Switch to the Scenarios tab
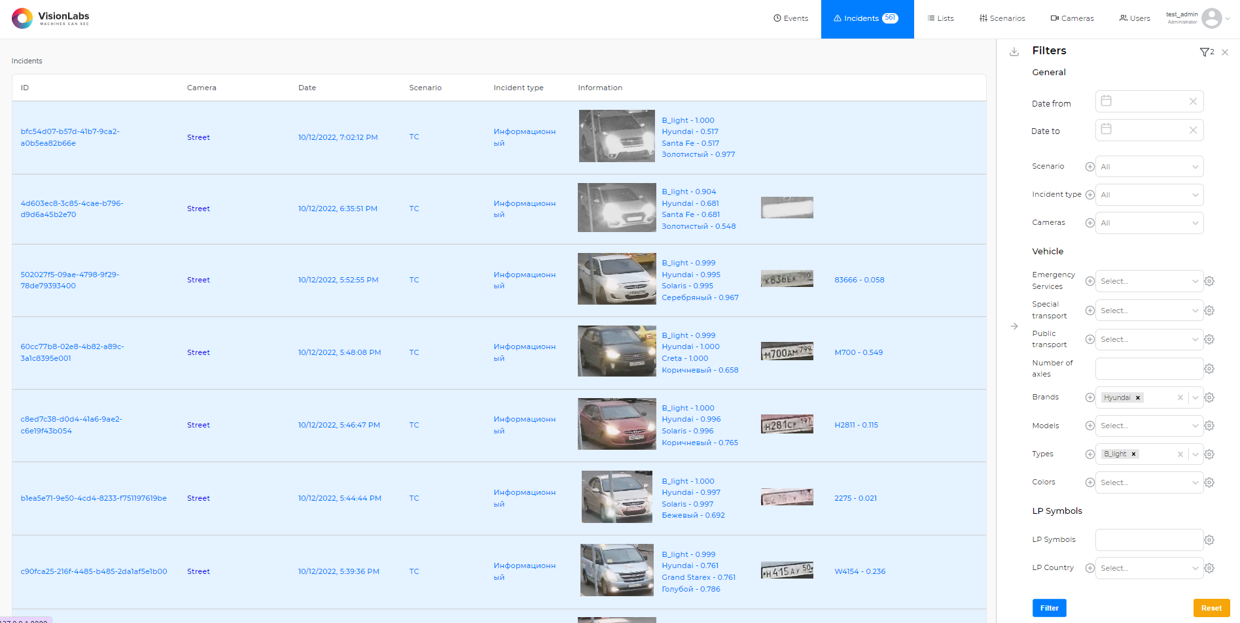Screen dimensions: 1240x623 click(1002, 18)
